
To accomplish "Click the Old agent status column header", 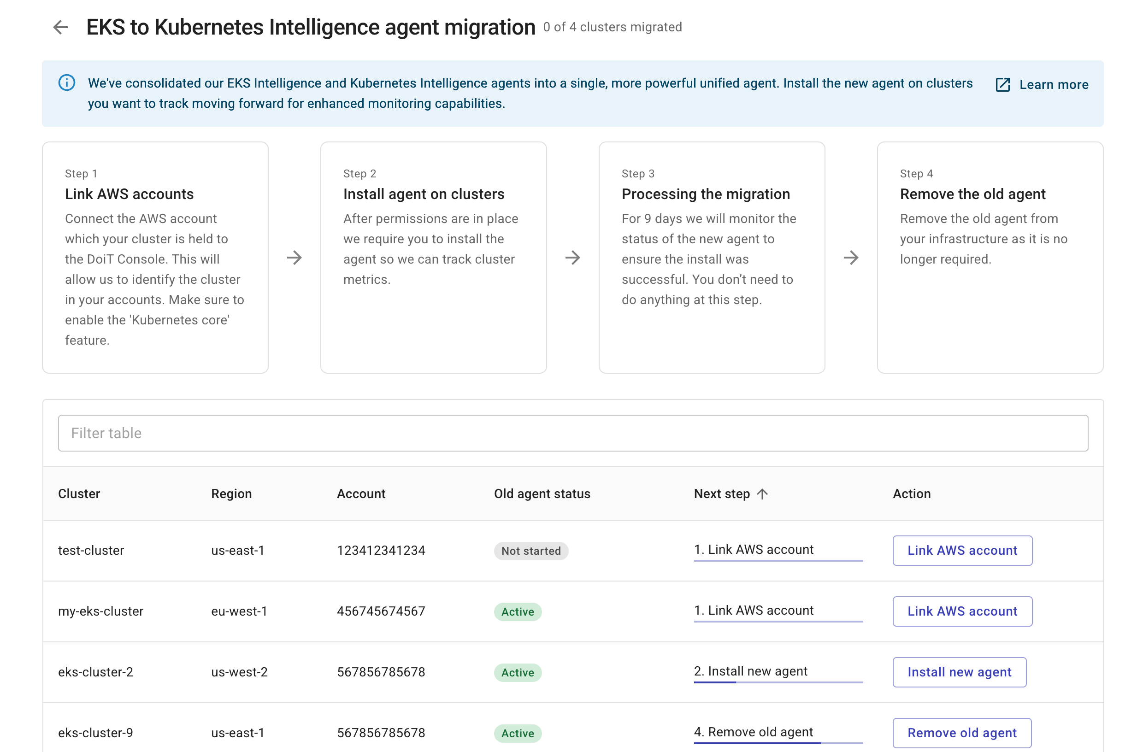I will pyautogui.click(x=542, y=493).
